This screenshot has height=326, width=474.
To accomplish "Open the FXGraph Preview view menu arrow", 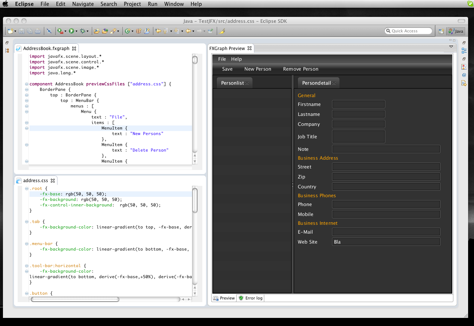I will (x=451, y=47).
